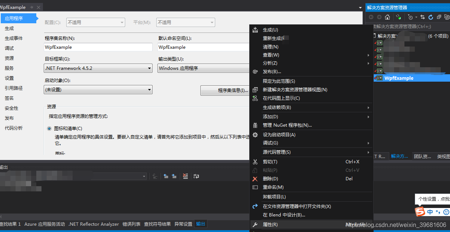Open the 平台(M) dropdown
Viewport: 450px width, 232px height.
pyautogui.click(x=186, y=23)
